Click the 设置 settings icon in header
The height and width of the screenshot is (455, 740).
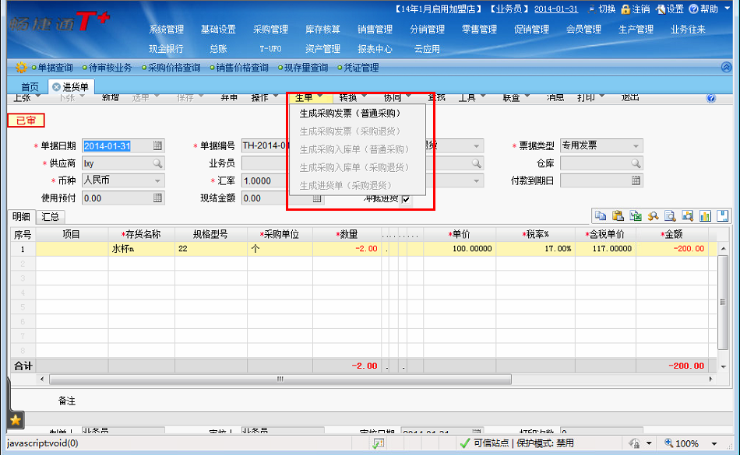pyautogui.click(x=661, y=9)
